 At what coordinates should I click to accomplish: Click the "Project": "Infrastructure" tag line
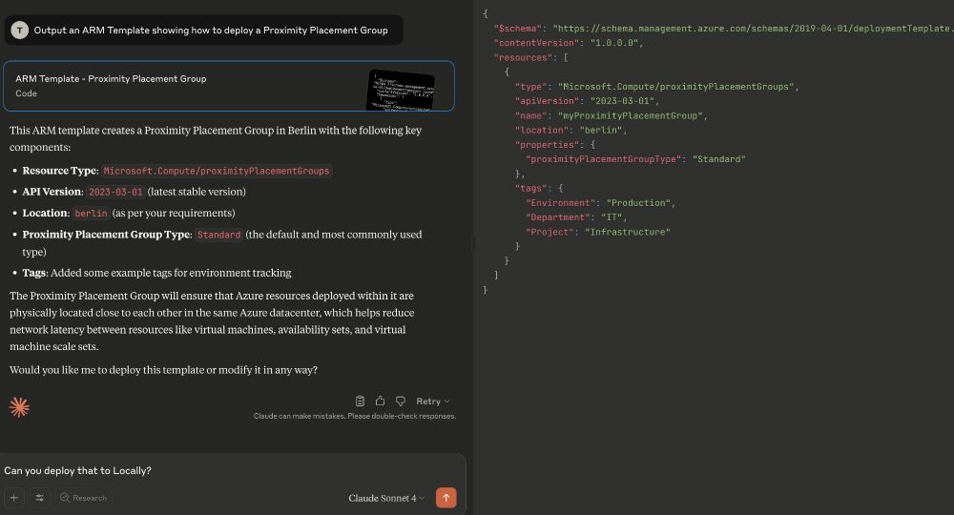598,233
